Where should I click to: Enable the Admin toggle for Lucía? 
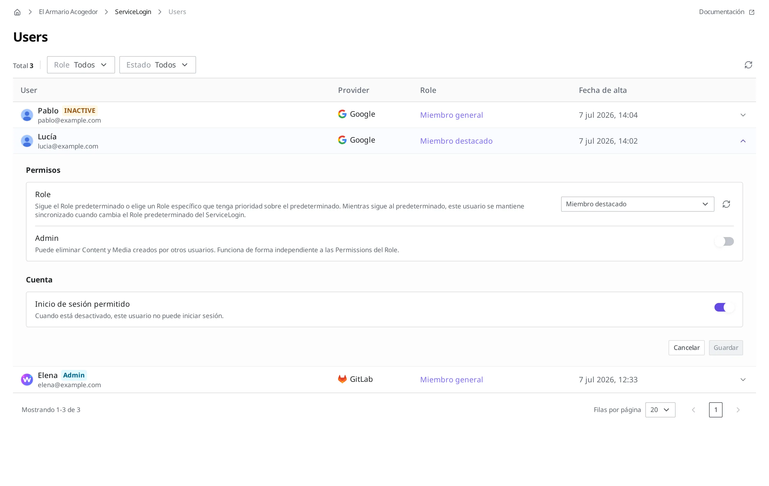click(x=724, y=241)
